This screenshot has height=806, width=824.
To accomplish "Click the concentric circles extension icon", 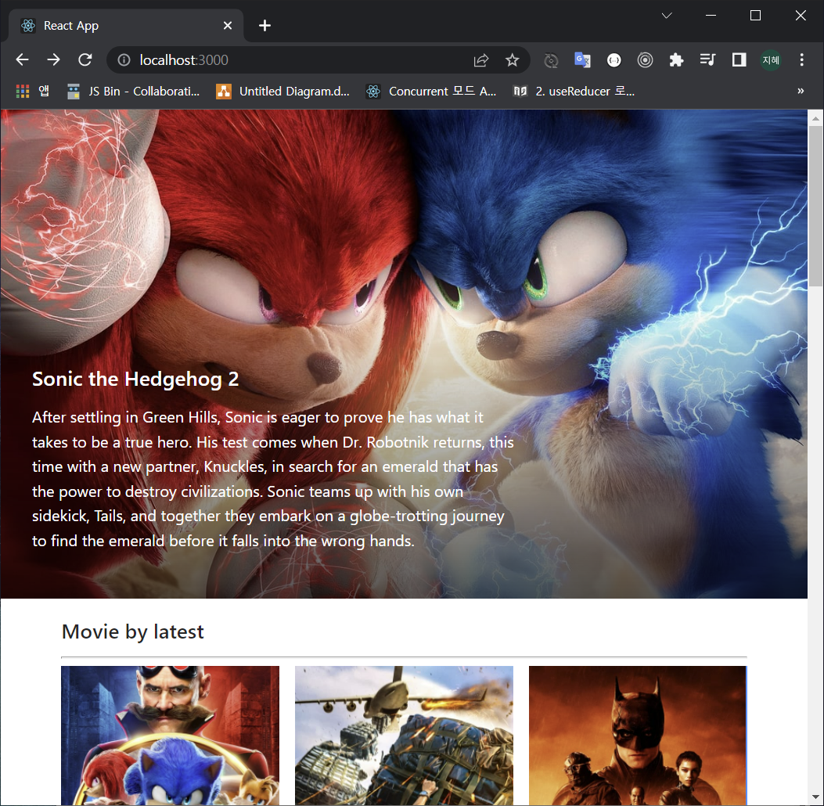I will point(645,60).
